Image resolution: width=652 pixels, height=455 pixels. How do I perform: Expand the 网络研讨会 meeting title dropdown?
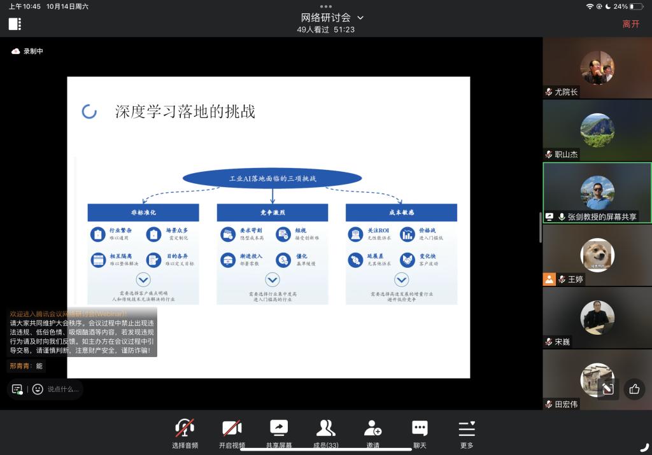[x=360, y=18]
